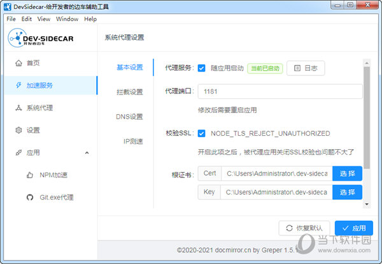Open the Window menu
This screenshot has height=264, width=382.
tap(67, 19)
